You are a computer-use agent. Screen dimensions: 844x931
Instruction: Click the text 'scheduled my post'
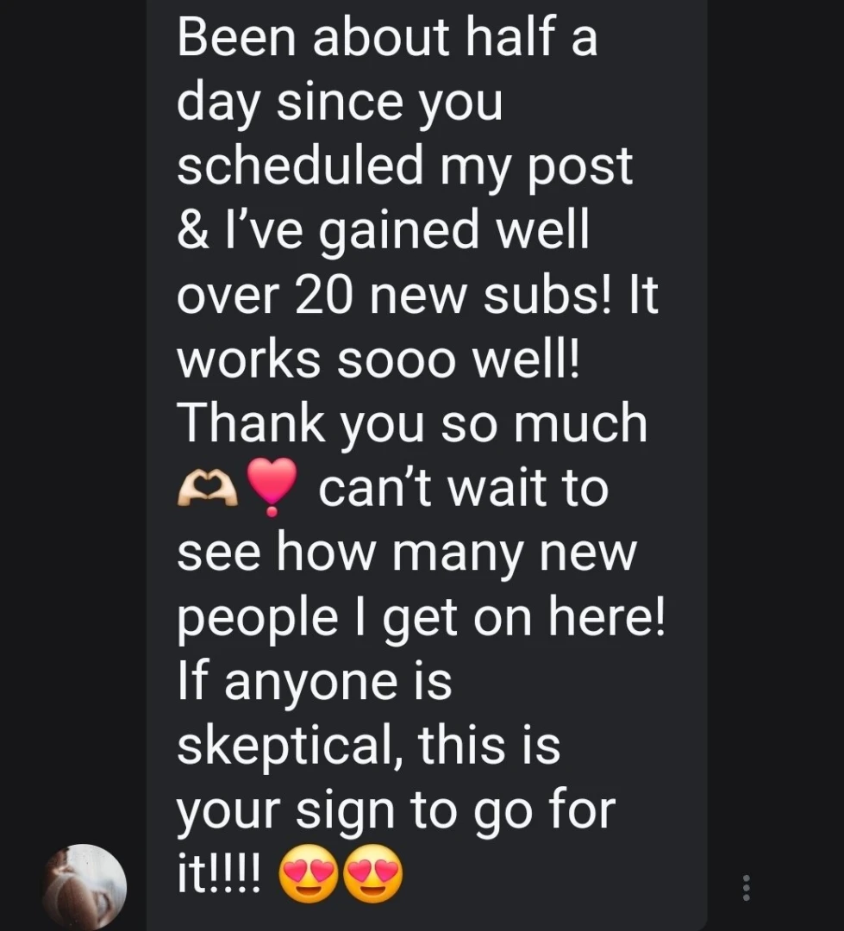pos(404,167)
